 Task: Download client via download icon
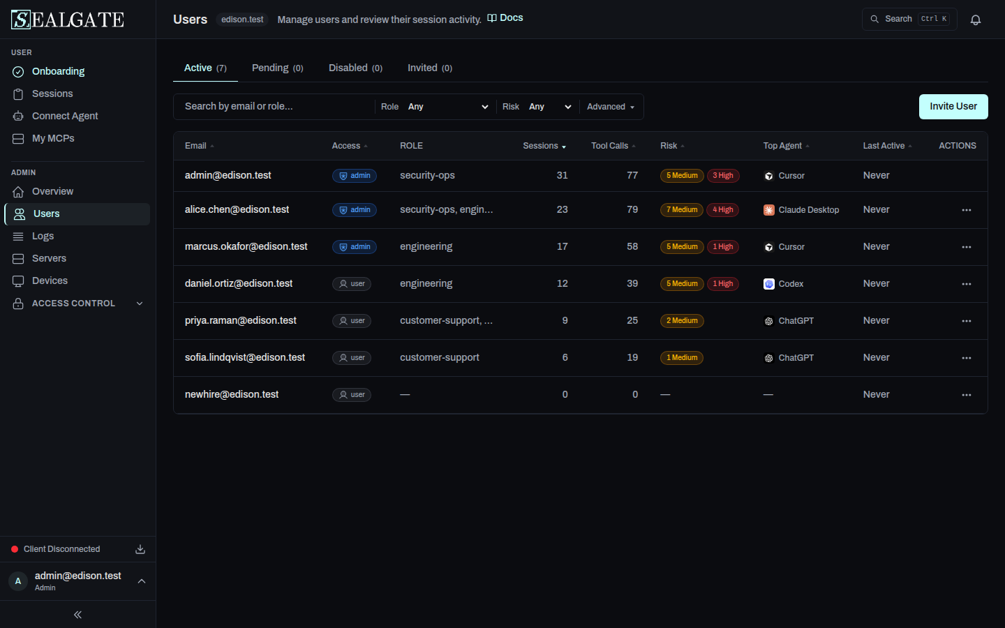[x=140, y=549]
